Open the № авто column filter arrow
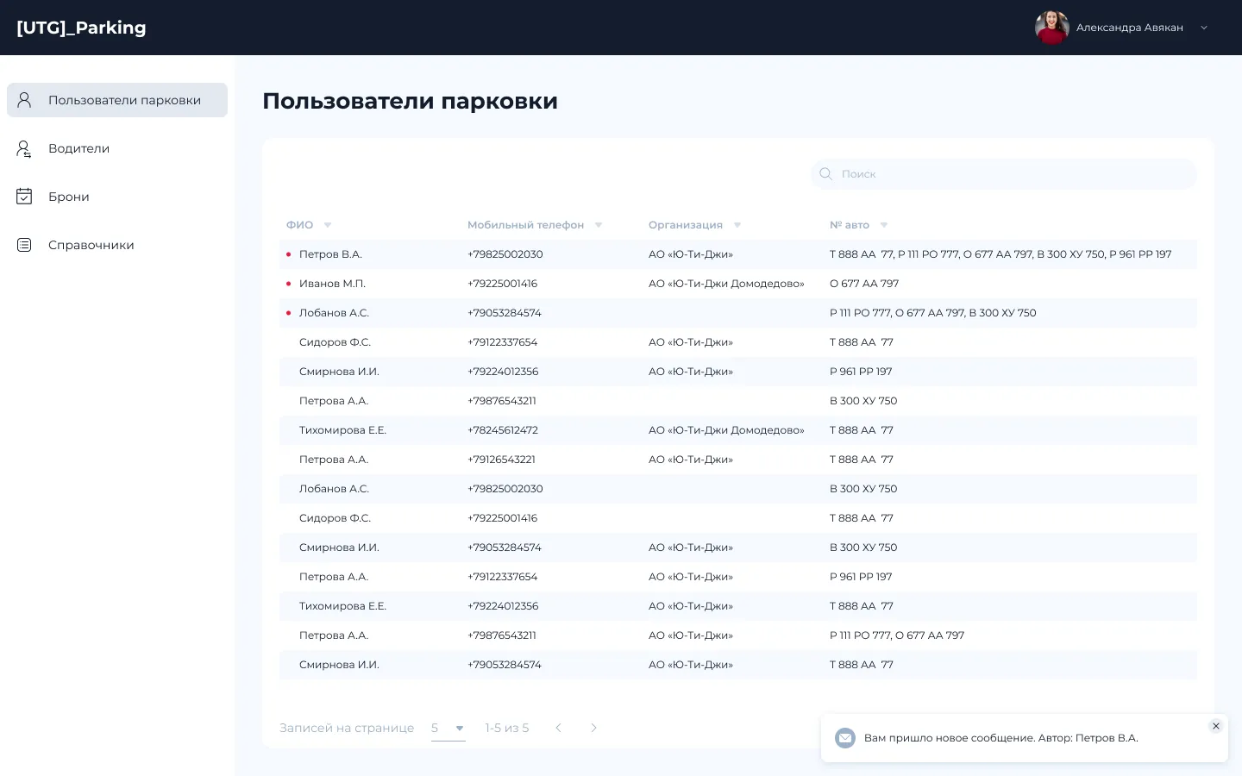This screenshot has width=1242, height=776. [884, 225]
